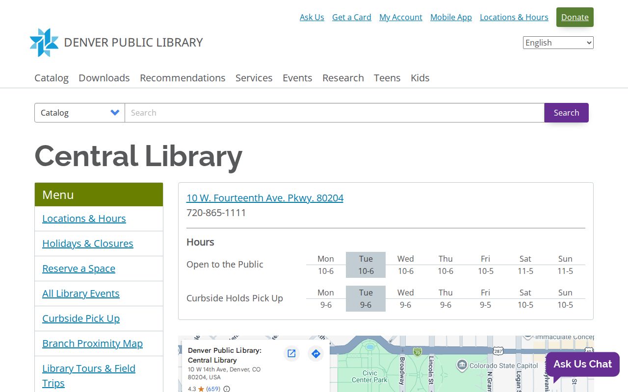Click the Get a Card link

pyautogui.click(x=352, y=17)
